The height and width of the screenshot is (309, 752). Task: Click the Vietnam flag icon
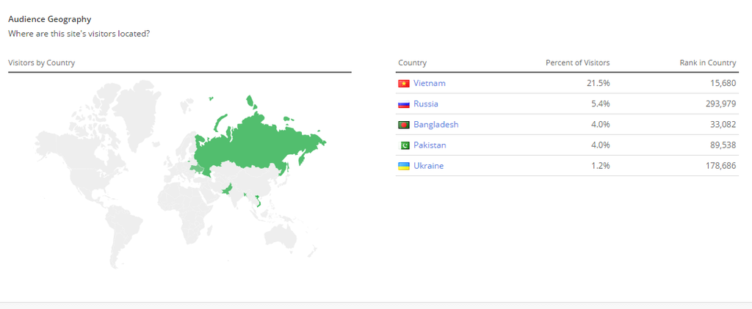[x=403, y=84]
